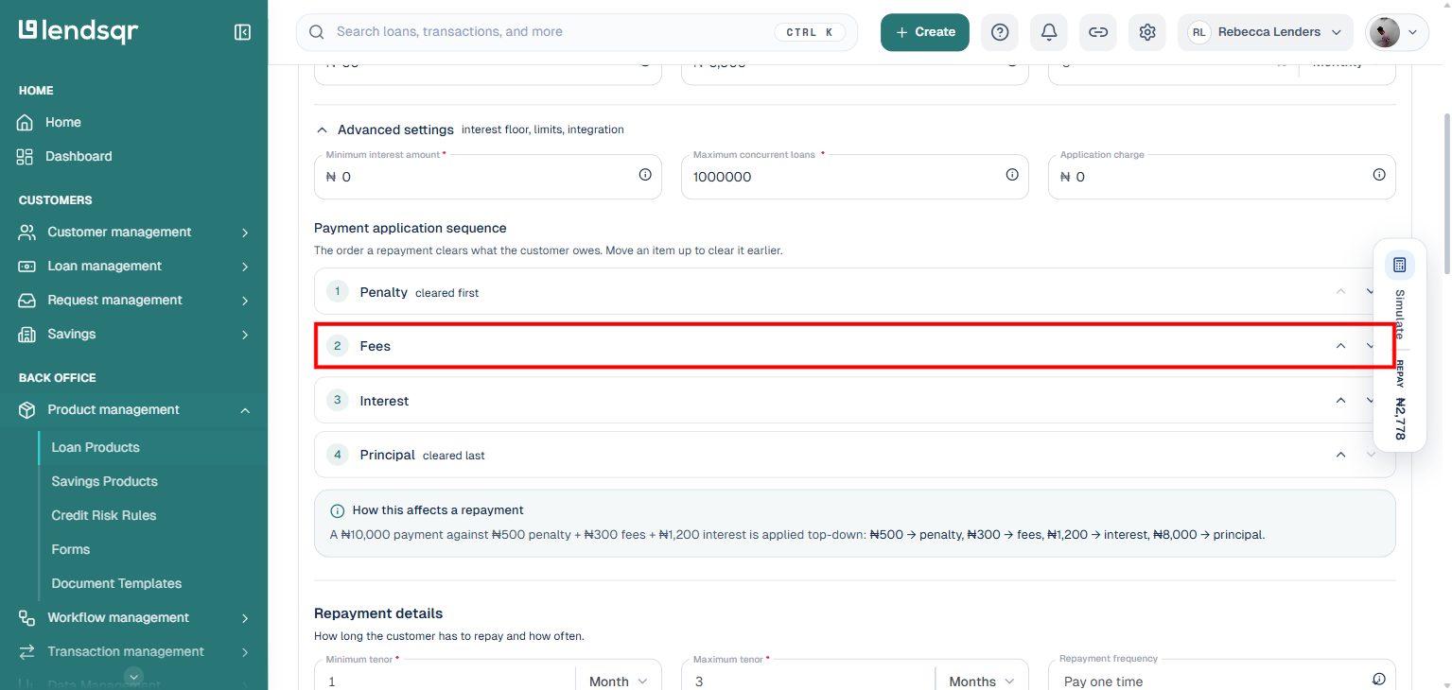The width and height of the screenshot is (1452, 690).
Task: Collapse the sidebar using the panel icon
Action: click(x=242, y=32)
